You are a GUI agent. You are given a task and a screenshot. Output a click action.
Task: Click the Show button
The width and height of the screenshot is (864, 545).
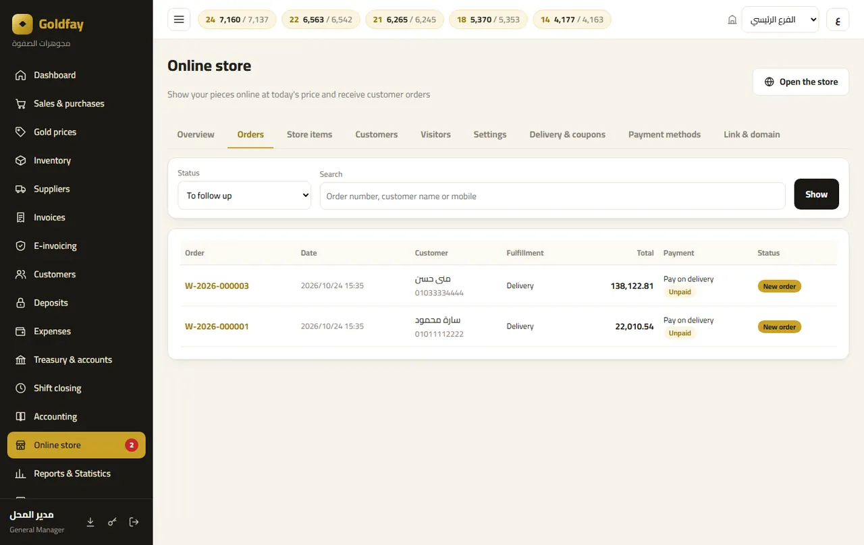[817, 194]
